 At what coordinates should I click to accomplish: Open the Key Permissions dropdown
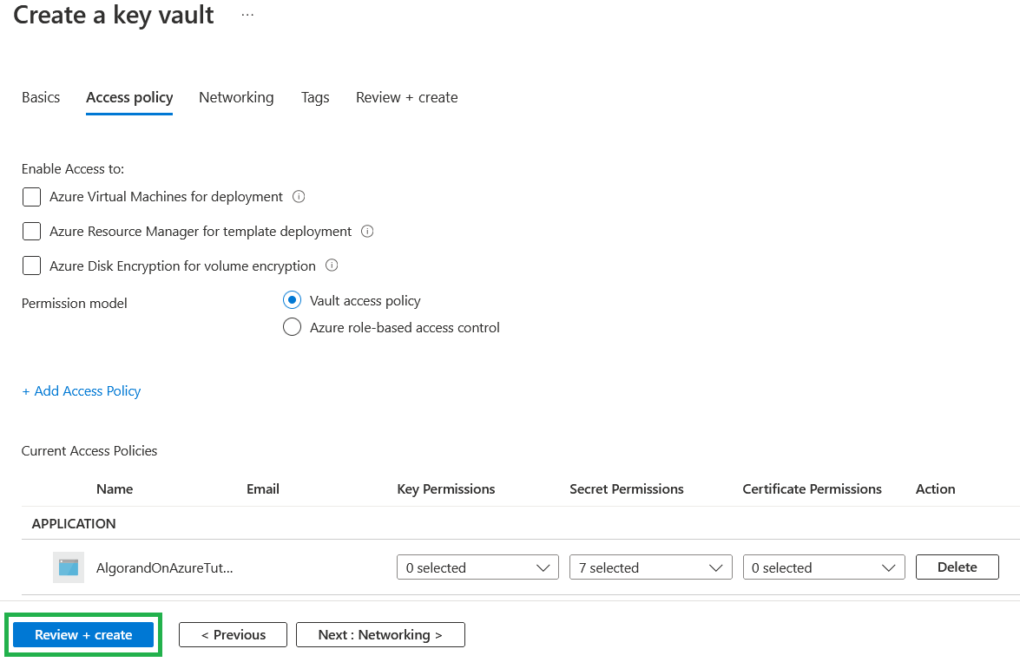tap(477, 567)
